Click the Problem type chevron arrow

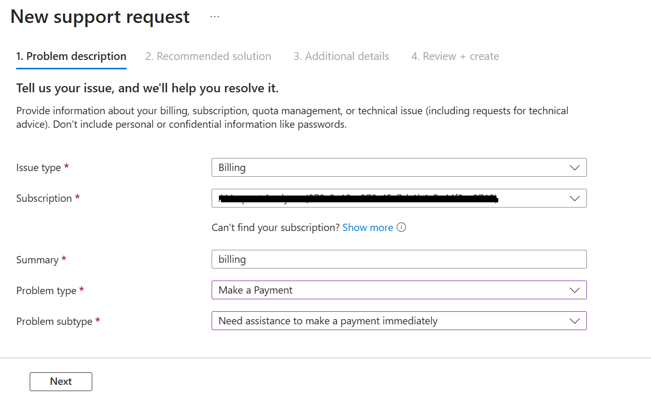[574, 290]
